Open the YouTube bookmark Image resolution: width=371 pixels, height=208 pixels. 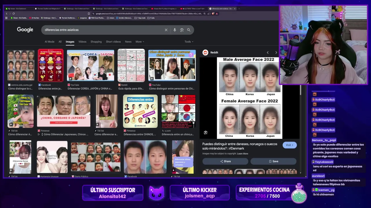[x=35, y=18]
